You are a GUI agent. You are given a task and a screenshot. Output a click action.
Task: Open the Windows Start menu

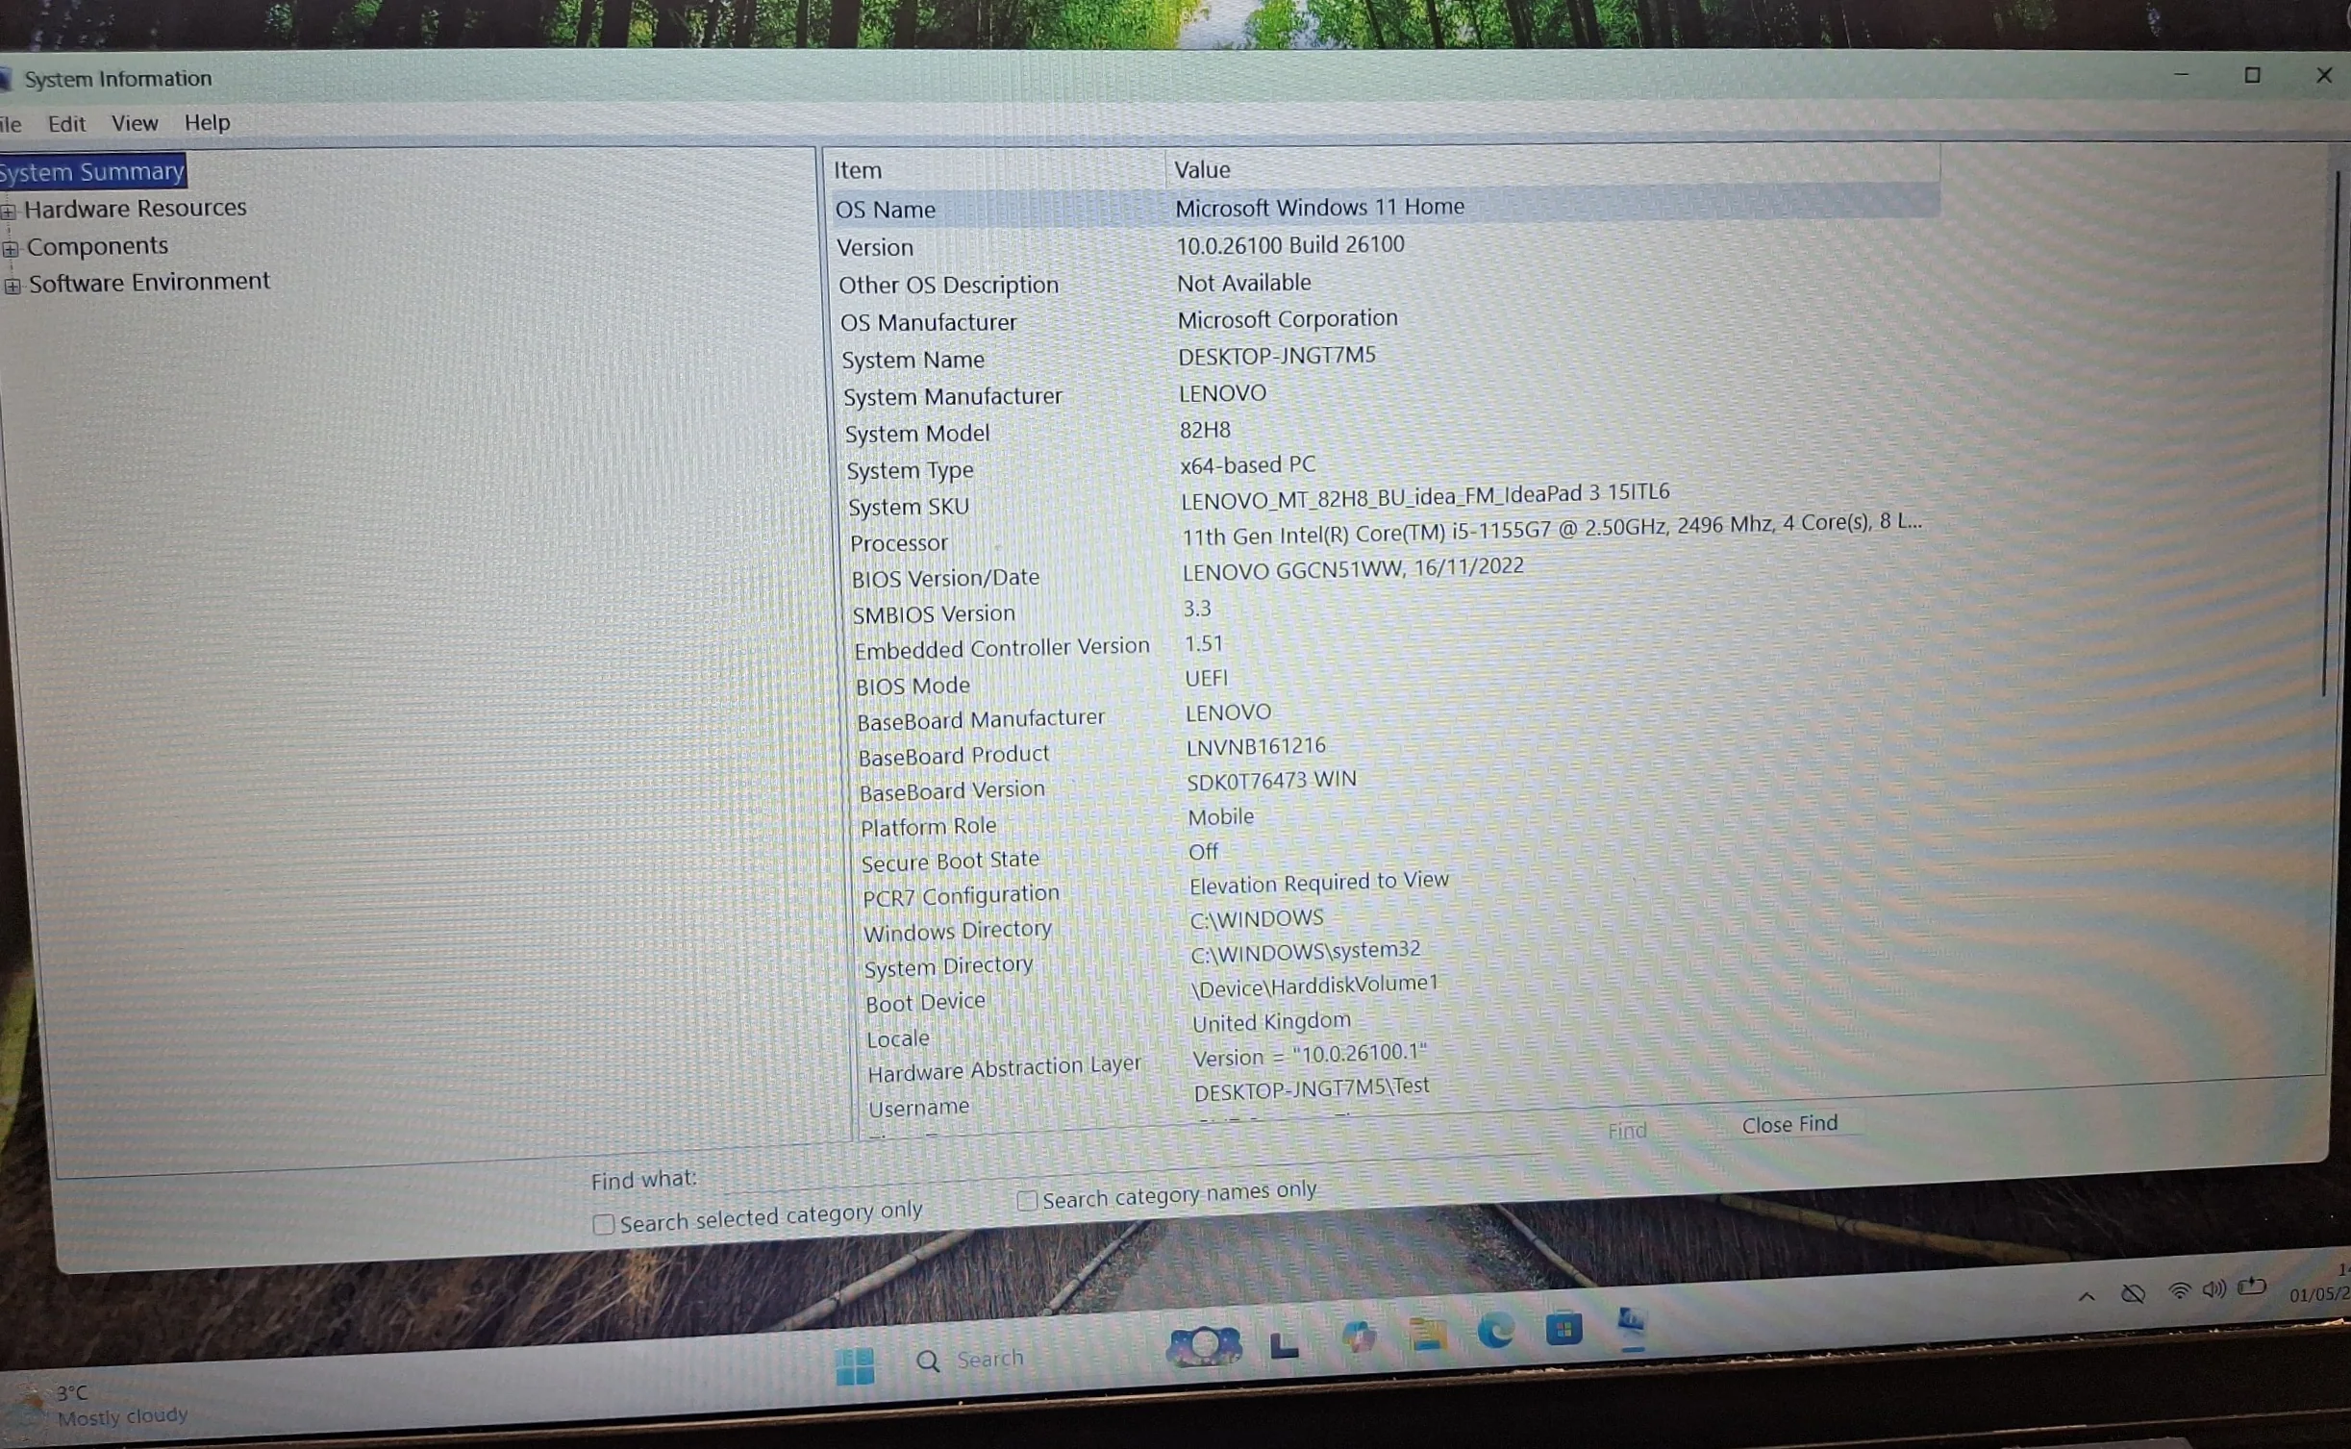coord(855,1364)
